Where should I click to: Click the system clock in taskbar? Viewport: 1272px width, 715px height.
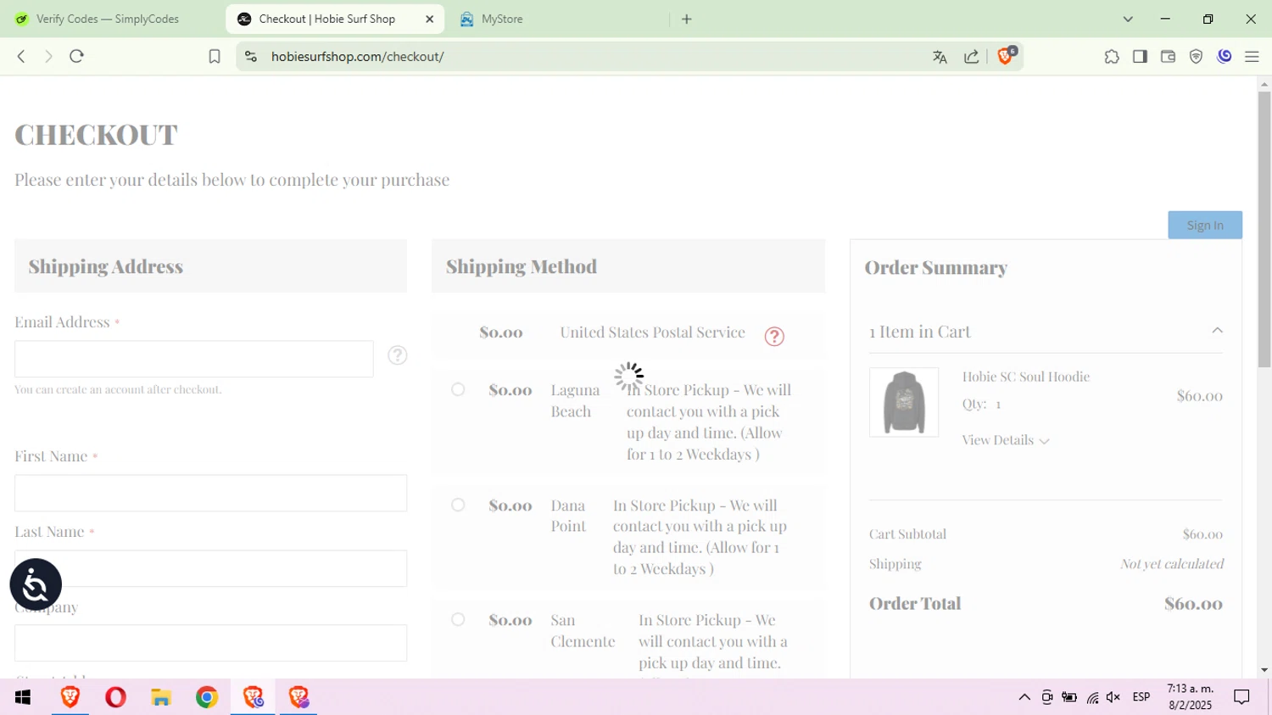tap(1190, 697)
